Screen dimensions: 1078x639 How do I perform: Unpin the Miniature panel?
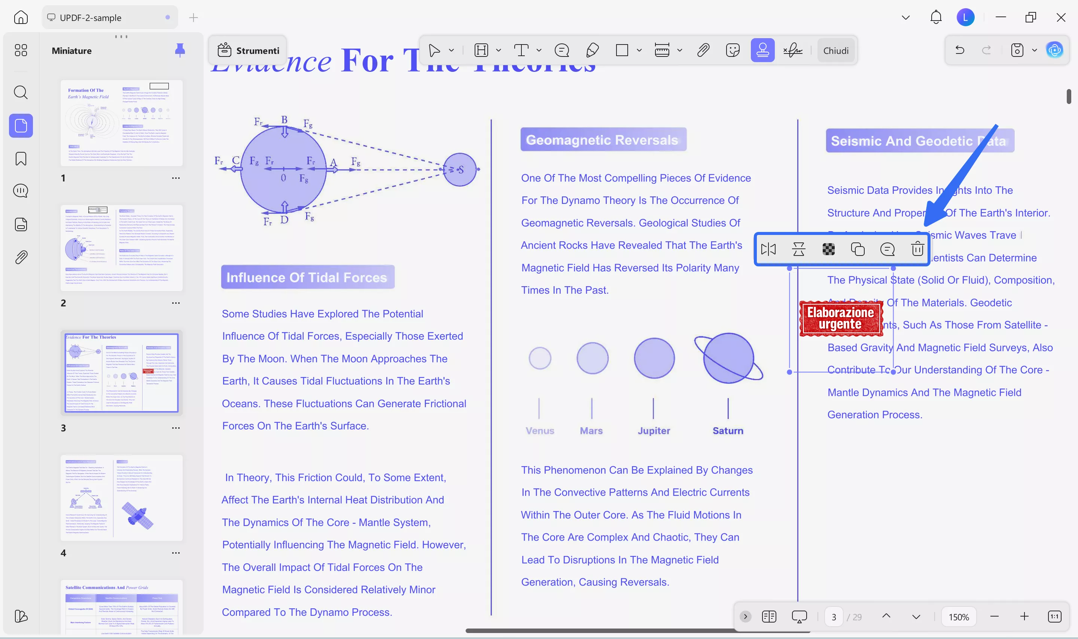[180, 51]
